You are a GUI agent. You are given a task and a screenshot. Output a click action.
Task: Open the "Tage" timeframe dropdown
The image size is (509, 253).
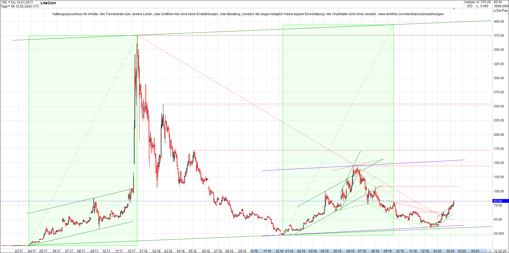click(x=4, y=6)
